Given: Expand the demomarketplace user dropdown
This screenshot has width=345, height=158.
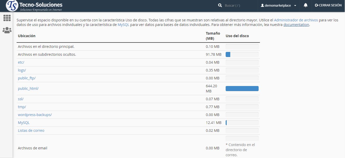Looking at the screenshot, I should click(x=278, y=5).
